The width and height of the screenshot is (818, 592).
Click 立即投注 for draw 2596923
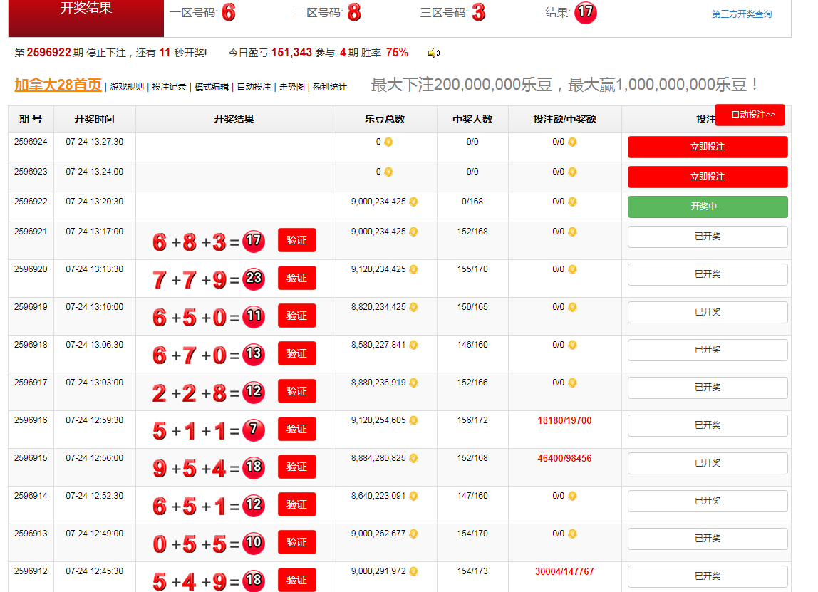click(707, 177)
